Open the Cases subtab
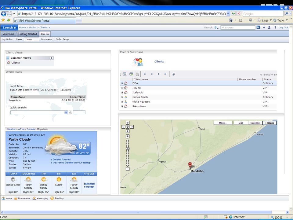The width and height of the screenshot is (293, 220). pos(19,39)
